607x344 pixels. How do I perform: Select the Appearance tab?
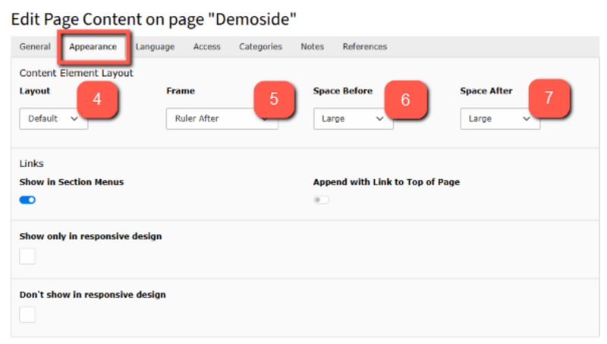click(x=93, y=46)
